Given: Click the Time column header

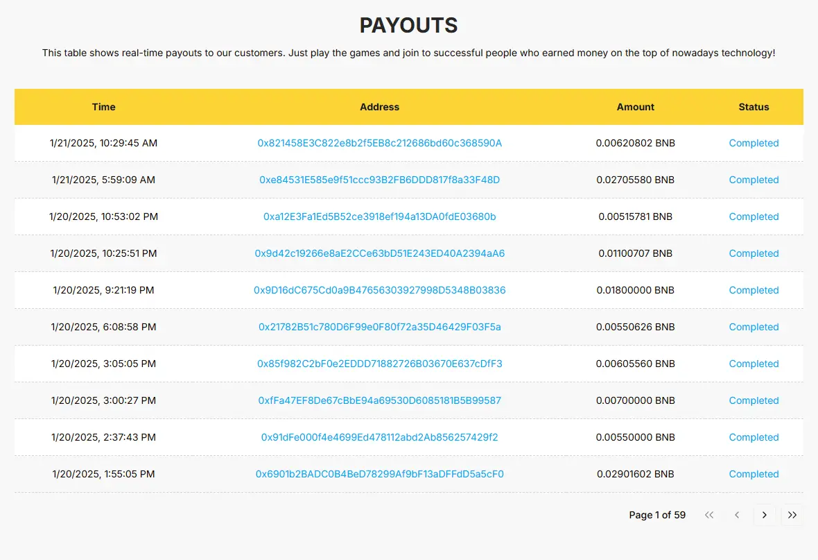Looking at the screenshot, I should (x=103, y=107).
